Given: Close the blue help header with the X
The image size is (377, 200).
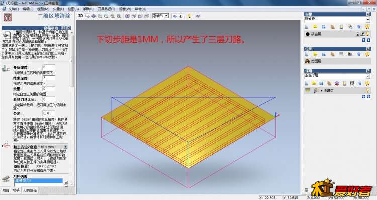Looking at the screenshot, I should 69,28.
